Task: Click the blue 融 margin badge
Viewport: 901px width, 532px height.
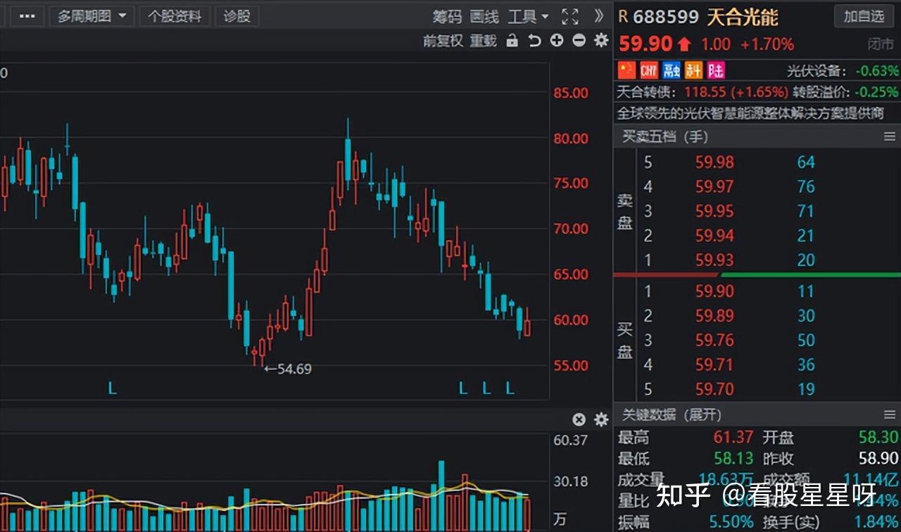Action: 672,70
